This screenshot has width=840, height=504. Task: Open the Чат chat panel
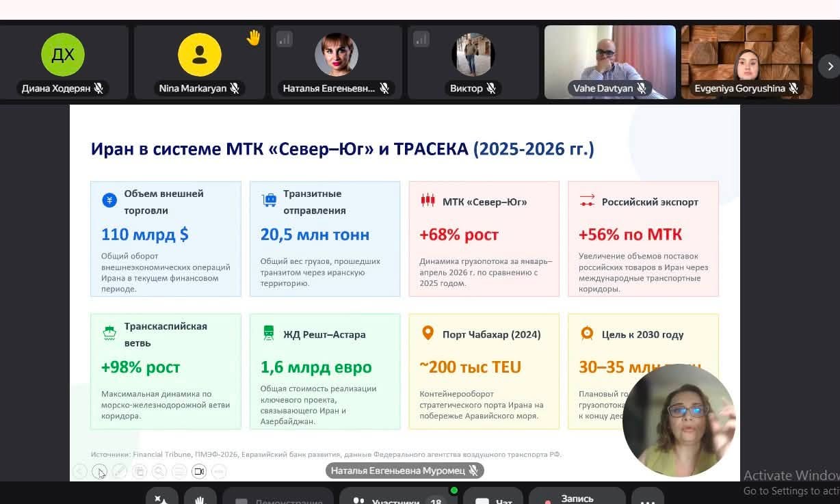493,498
